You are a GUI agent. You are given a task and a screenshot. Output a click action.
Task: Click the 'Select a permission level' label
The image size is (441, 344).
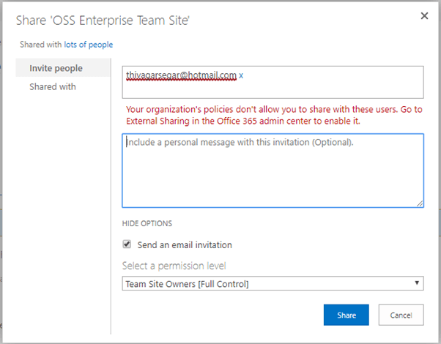coord(174,266)
